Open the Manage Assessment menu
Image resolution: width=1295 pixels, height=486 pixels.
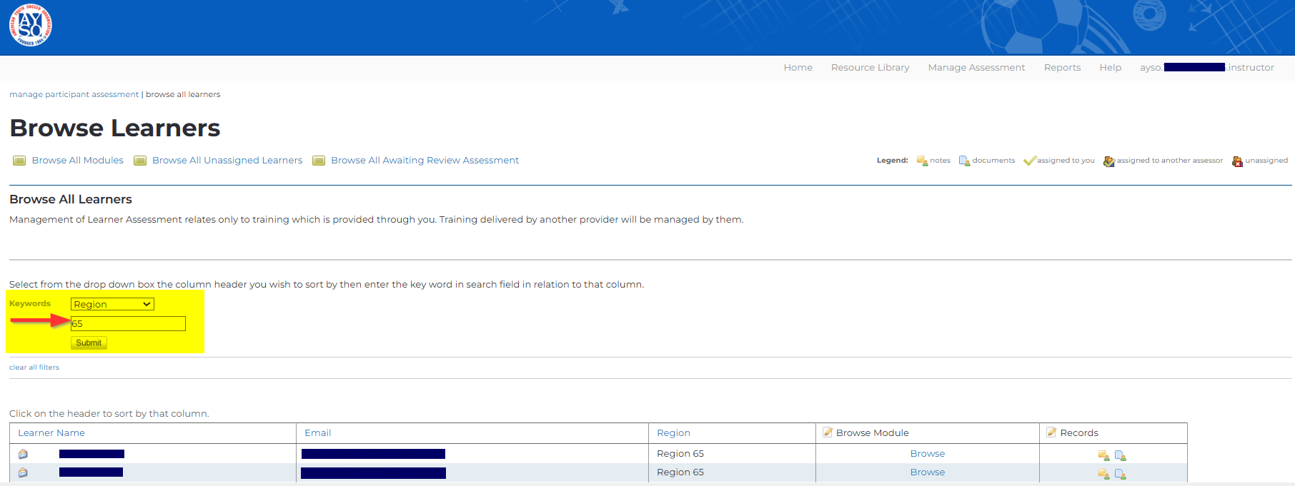(x=976, y=68)
